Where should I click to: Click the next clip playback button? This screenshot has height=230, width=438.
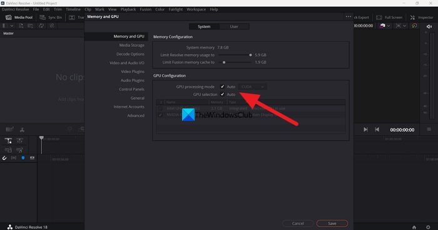tap(365, 130)
